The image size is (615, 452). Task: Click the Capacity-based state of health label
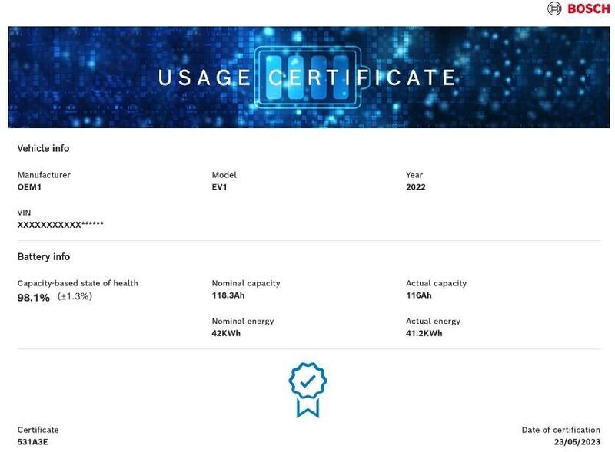(x=78, y=283)
